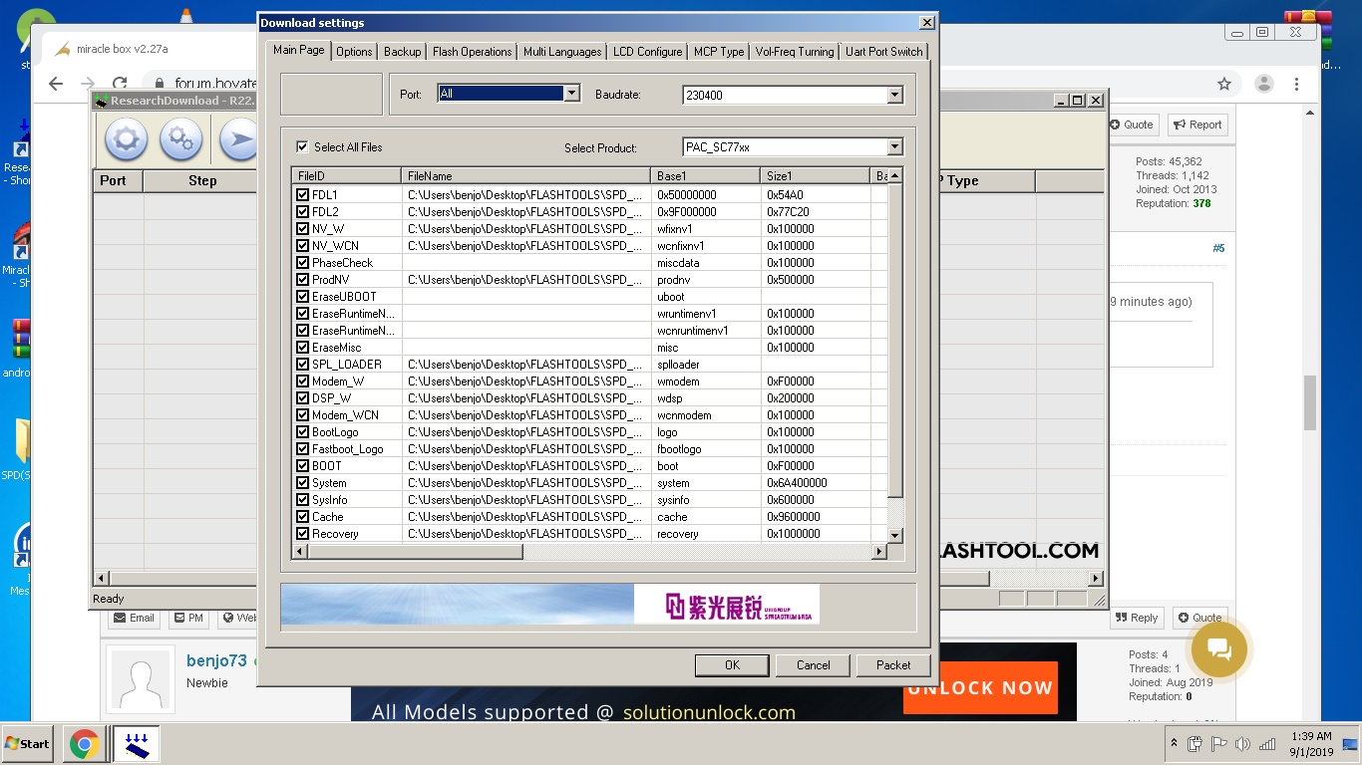Click the Start Downloading arrow icon in ResearchDownload

tap(239, 139)
